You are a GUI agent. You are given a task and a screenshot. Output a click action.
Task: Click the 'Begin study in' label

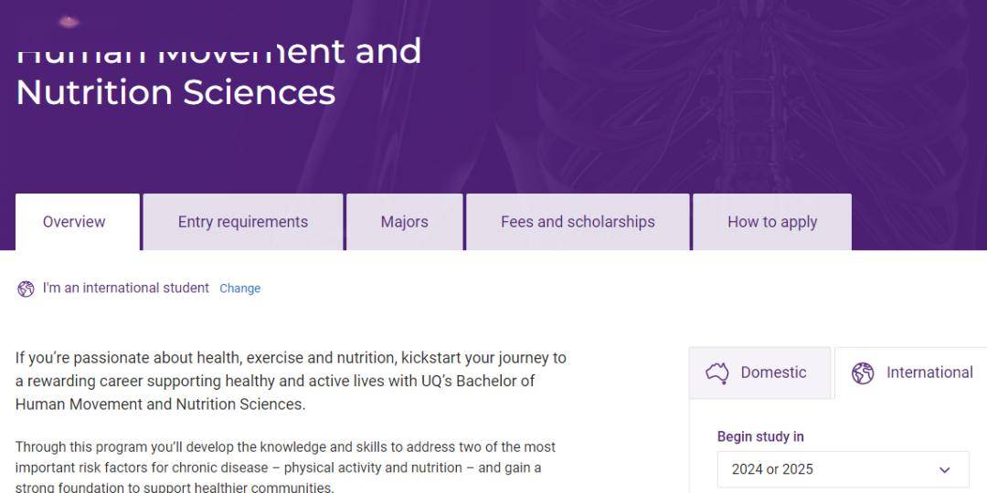tap(760, 436)
